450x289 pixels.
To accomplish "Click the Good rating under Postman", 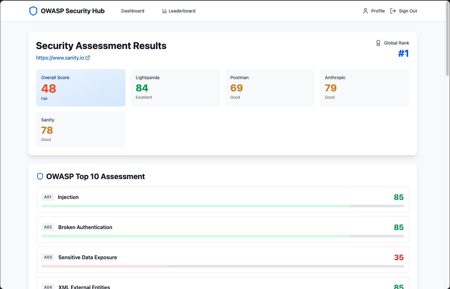I will tap(235, 97).
